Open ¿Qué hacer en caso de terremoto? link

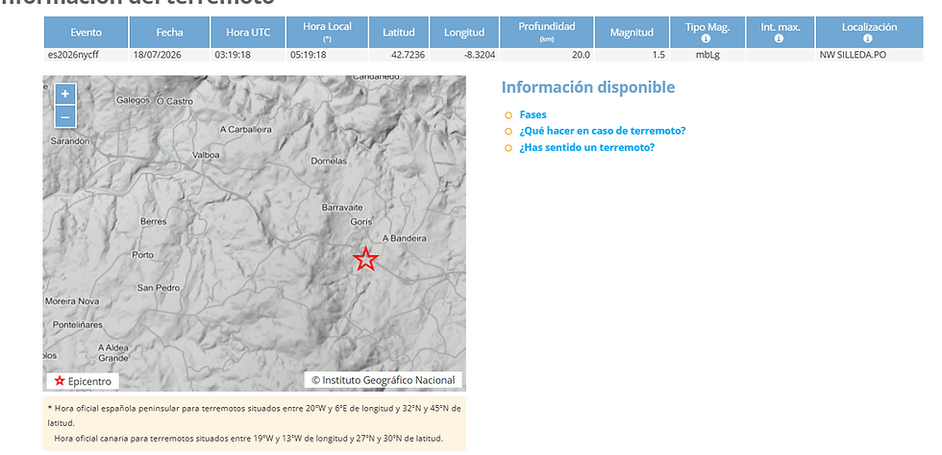(x=602, y=131)
